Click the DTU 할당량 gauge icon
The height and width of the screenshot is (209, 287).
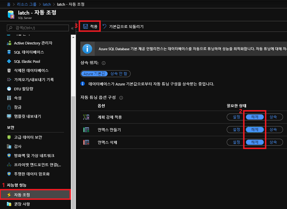click(x=9, y=89)
